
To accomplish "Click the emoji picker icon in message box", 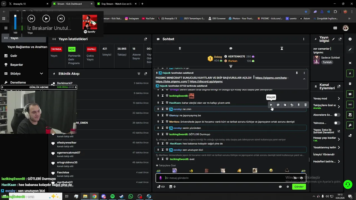I will click(x=301, y=178).
